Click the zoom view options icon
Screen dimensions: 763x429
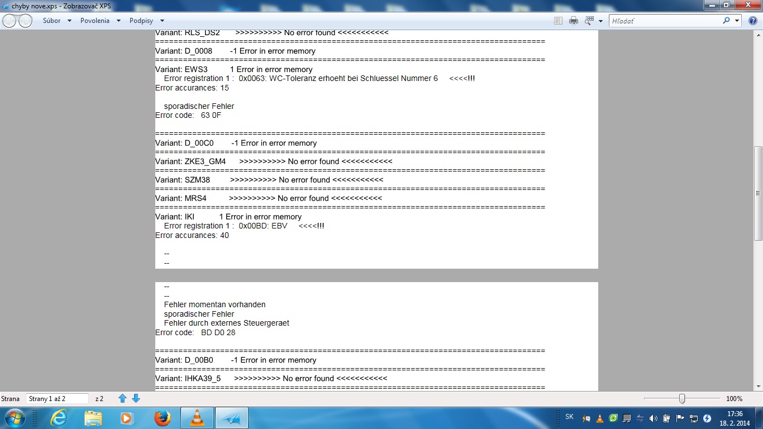[589, 21]
